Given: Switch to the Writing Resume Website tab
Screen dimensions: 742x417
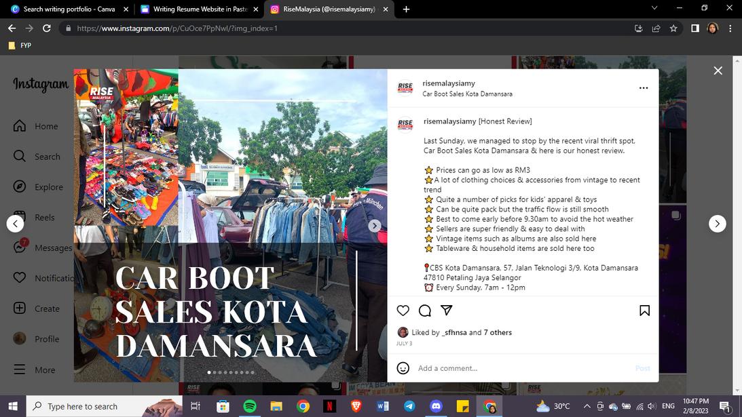Looking at the screenshot, I should click(x=200, y=9).
